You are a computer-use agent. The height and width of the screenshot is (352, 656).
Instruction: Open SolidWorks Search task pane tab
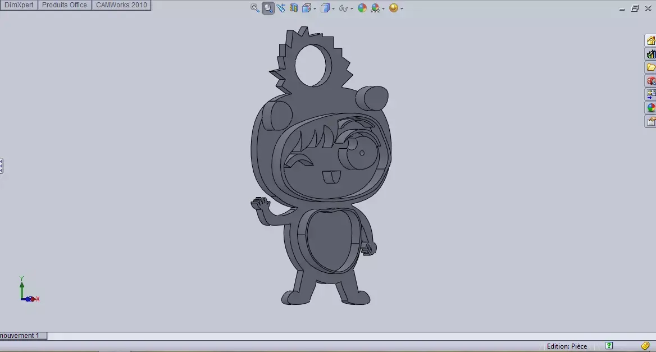[650, 81]
